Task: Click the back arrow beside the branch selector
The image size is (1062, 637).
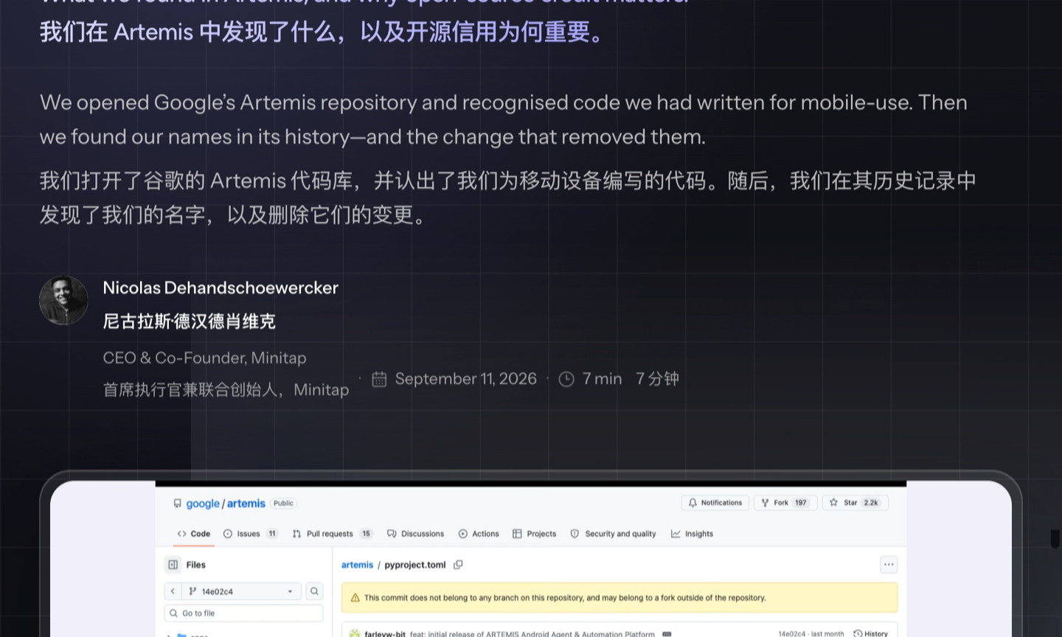Action: (173, 591)
